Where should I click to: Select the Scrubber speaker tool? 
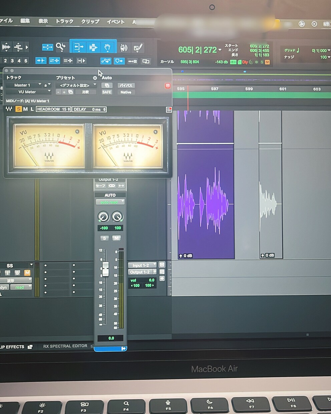point(124,48)
